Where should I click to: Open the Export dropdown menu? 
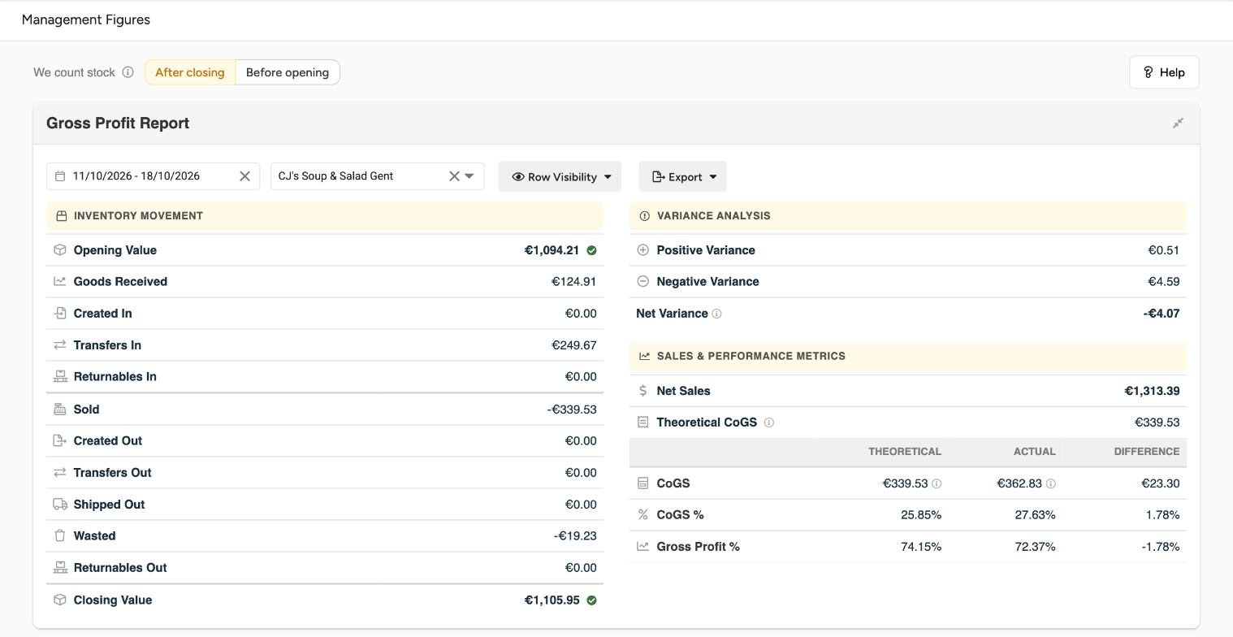[x=682, y=176]
